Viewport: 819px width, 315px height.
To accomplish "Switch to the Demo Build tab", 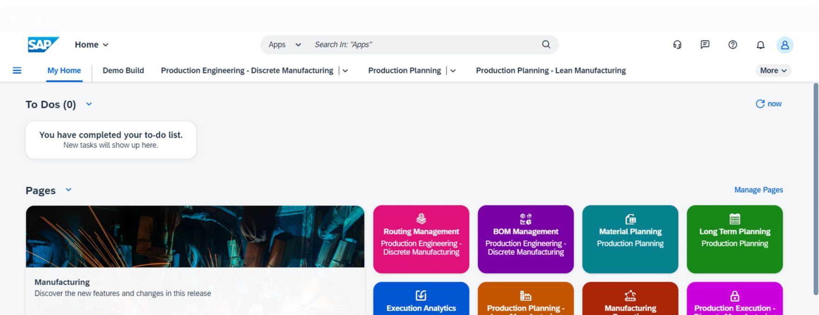I will (123, 70).
